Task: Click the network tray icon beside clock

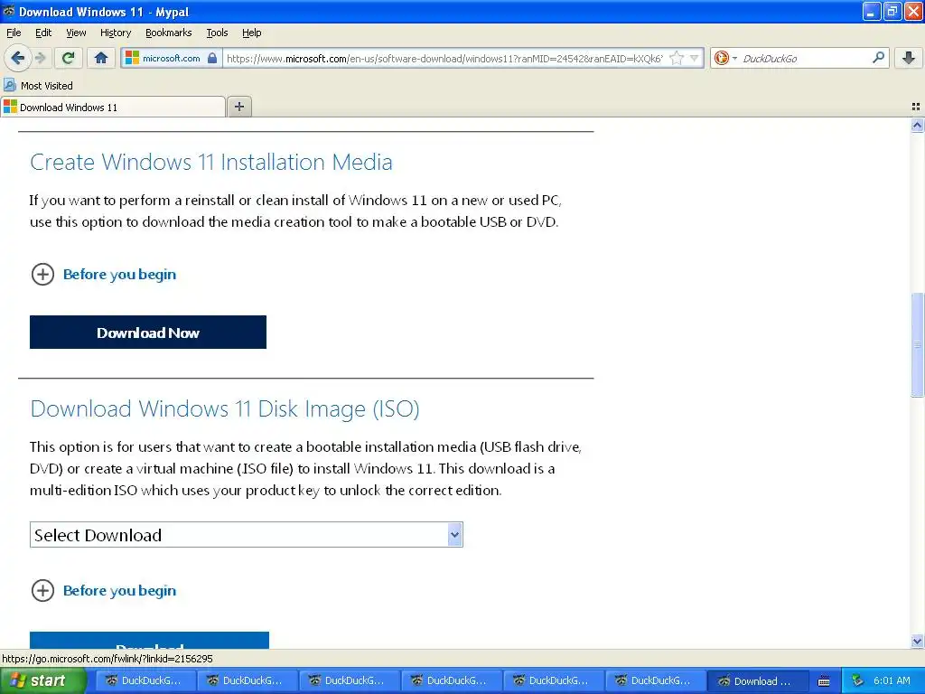Action: [x=857, y=681]
